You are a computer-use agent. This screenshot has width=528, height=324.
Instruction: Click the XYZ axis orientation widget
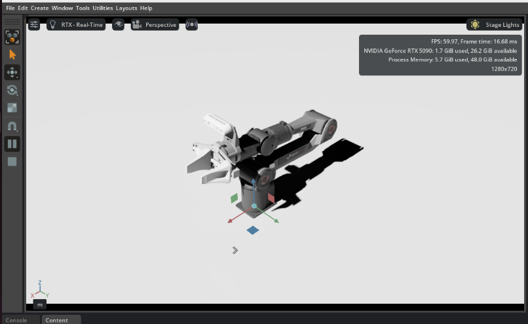40,289
